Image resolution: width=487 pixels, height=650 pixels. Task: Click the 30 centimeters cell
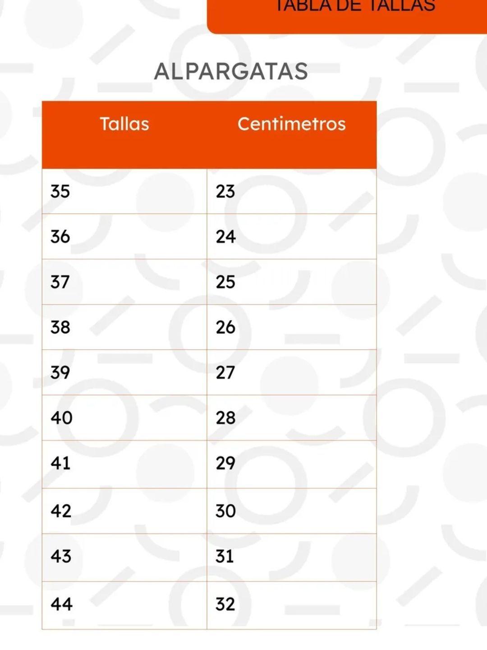coord(292,511)
